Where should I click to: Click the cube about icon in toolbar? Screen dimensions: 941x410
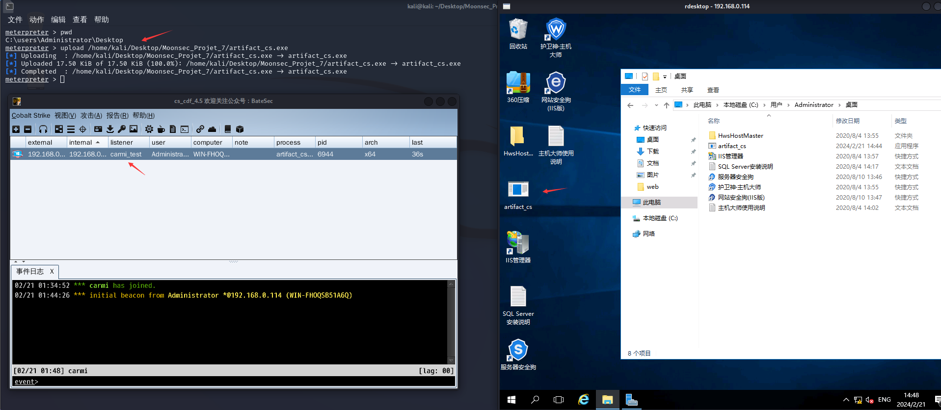(240, 129)
